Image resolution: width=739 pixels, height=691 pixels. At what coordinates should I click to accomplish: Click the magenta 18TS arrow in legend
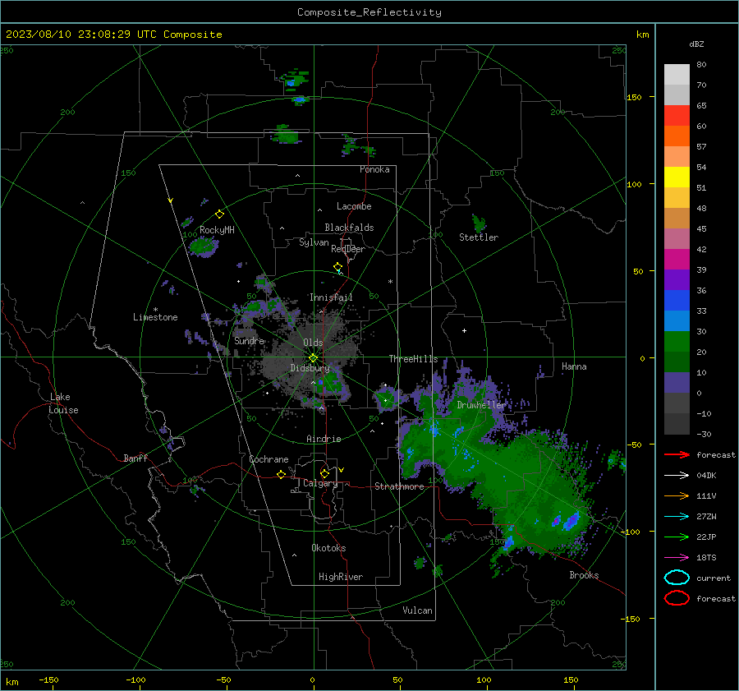tap(677, 558)
